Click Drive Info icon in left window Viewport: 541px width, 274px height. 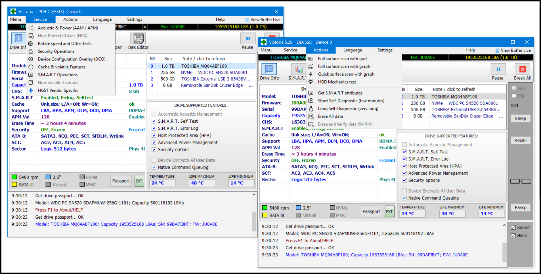coord(18,38)
